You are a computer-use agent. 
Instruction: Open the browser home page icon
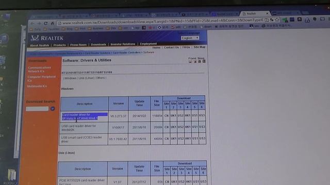point(52,23)
